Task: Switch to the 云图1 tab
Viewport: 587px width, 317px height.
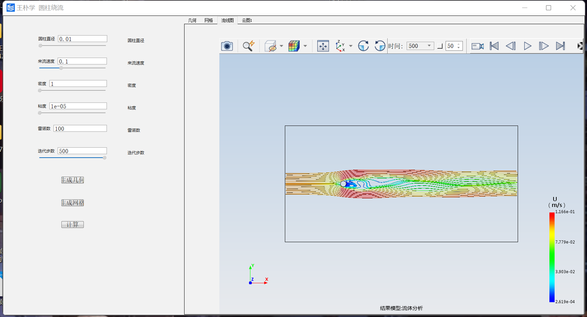Action: [247, 20]
